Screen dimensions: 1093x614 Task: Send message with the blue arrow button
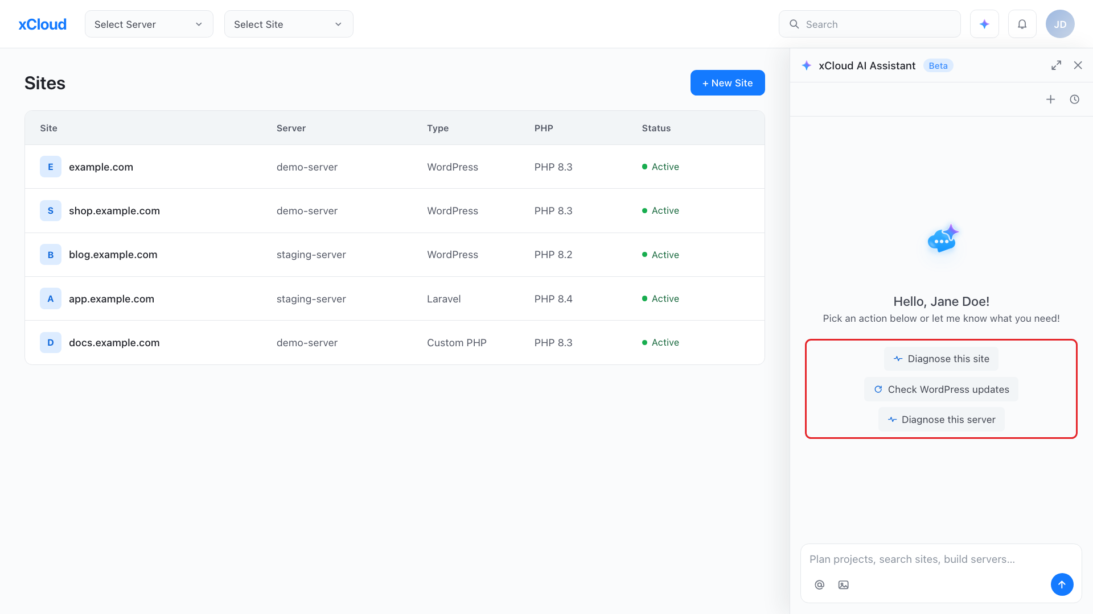[1062, 584]
